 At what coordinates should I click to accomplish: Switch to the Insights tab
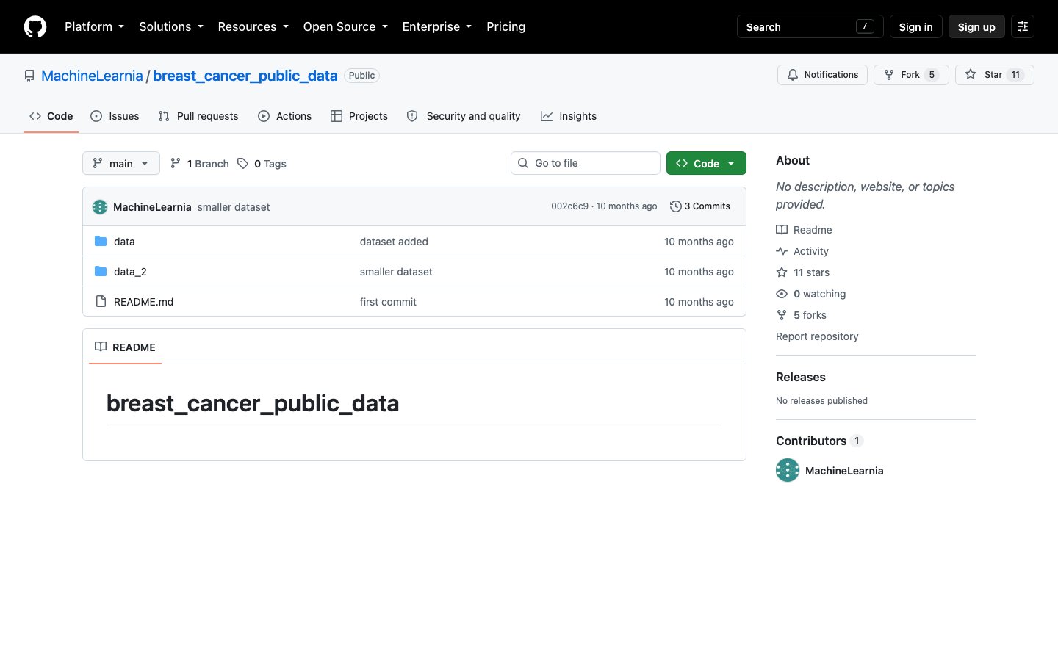point(569,116)
